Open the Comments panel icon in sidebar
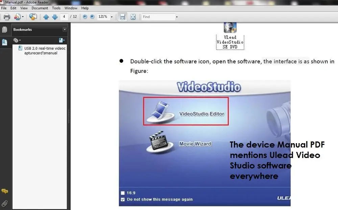 coord(4,191)
